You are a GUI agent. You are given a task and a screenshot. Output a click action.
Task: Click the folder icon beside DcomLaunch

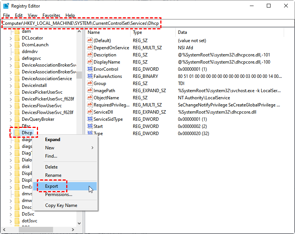[x=17, y=45]
